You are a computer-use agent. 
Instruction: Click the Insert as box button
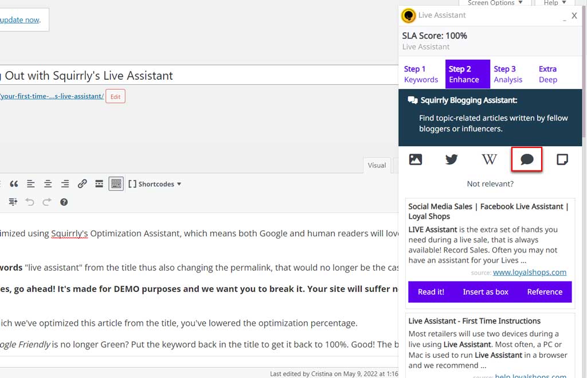coord(486,292)
